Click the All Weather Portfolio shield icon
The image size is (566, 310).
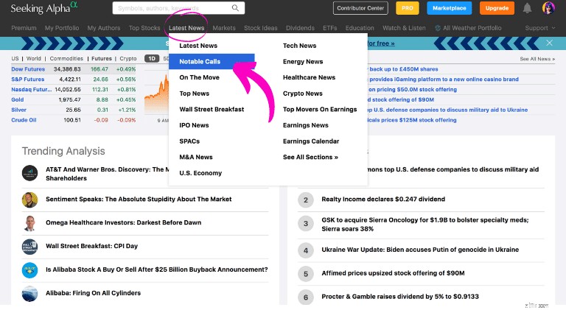coord(438,28)
